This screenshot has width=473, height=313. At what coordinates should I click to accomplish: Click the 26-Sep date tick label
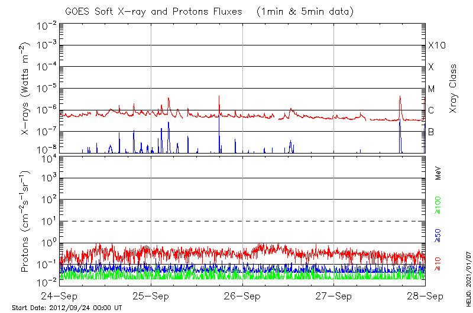coord(242,295)
